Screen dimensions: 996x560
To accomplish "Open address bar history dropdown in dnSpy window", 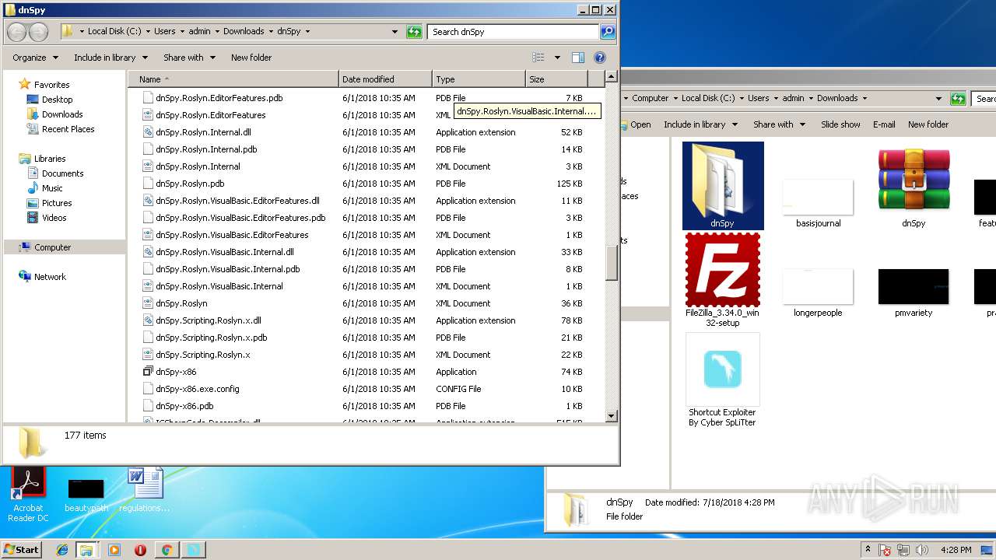I will pos(395,32).
